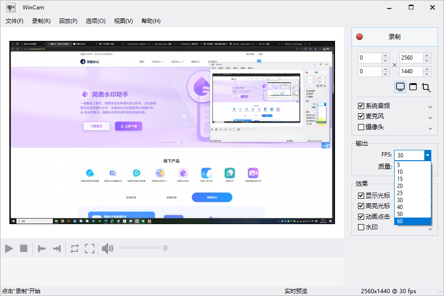Image resolution: width=444 pixels, height=296 pixels.
Task: Click the Y offset field showing 0
Action: click(370, 71)
